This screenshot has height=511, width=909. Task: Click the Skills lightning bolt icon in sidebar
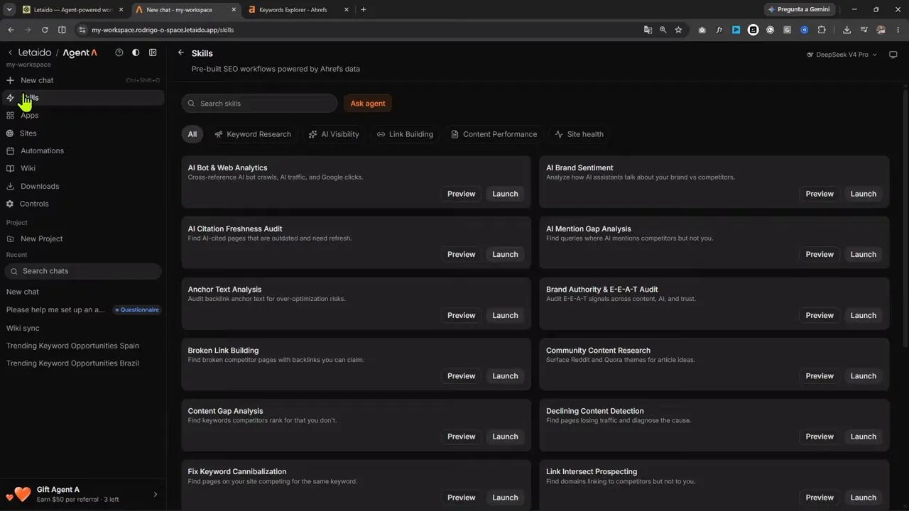pyautogui.click(x=10, y=98)
